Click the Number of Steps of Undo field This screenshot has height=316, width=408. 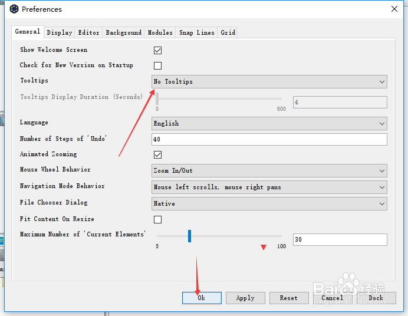click(x=269, y=139)
